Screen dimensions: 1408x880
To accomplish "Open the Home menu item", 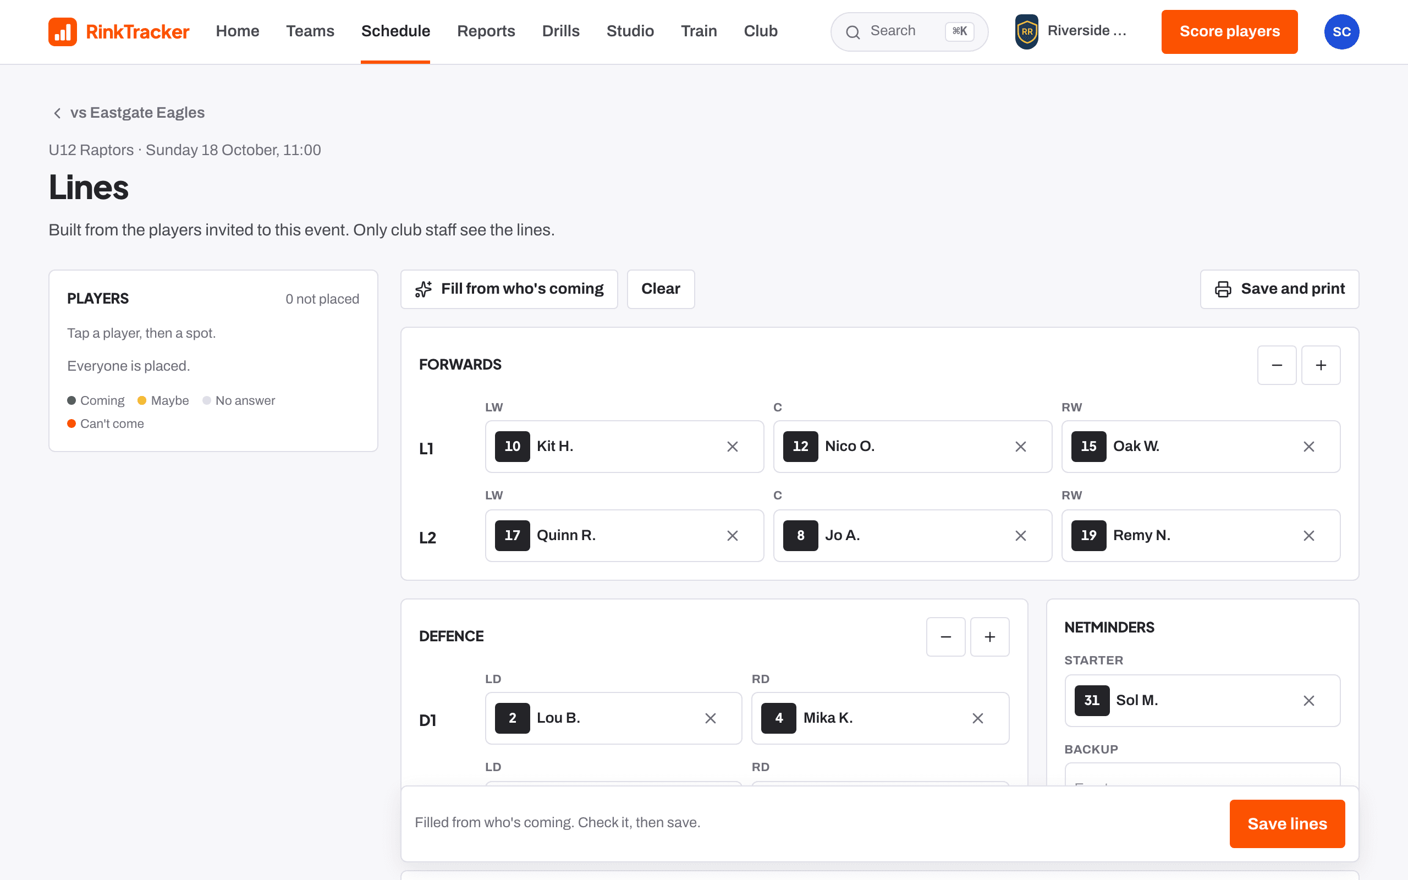I will (238, 31).
